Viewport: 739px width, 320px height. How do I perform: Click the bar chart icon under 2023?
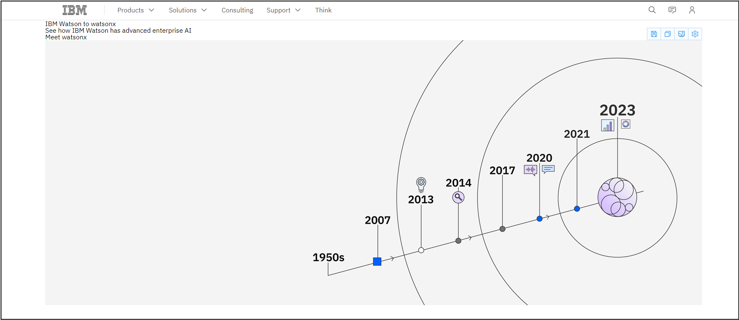[x=608, y=125]
